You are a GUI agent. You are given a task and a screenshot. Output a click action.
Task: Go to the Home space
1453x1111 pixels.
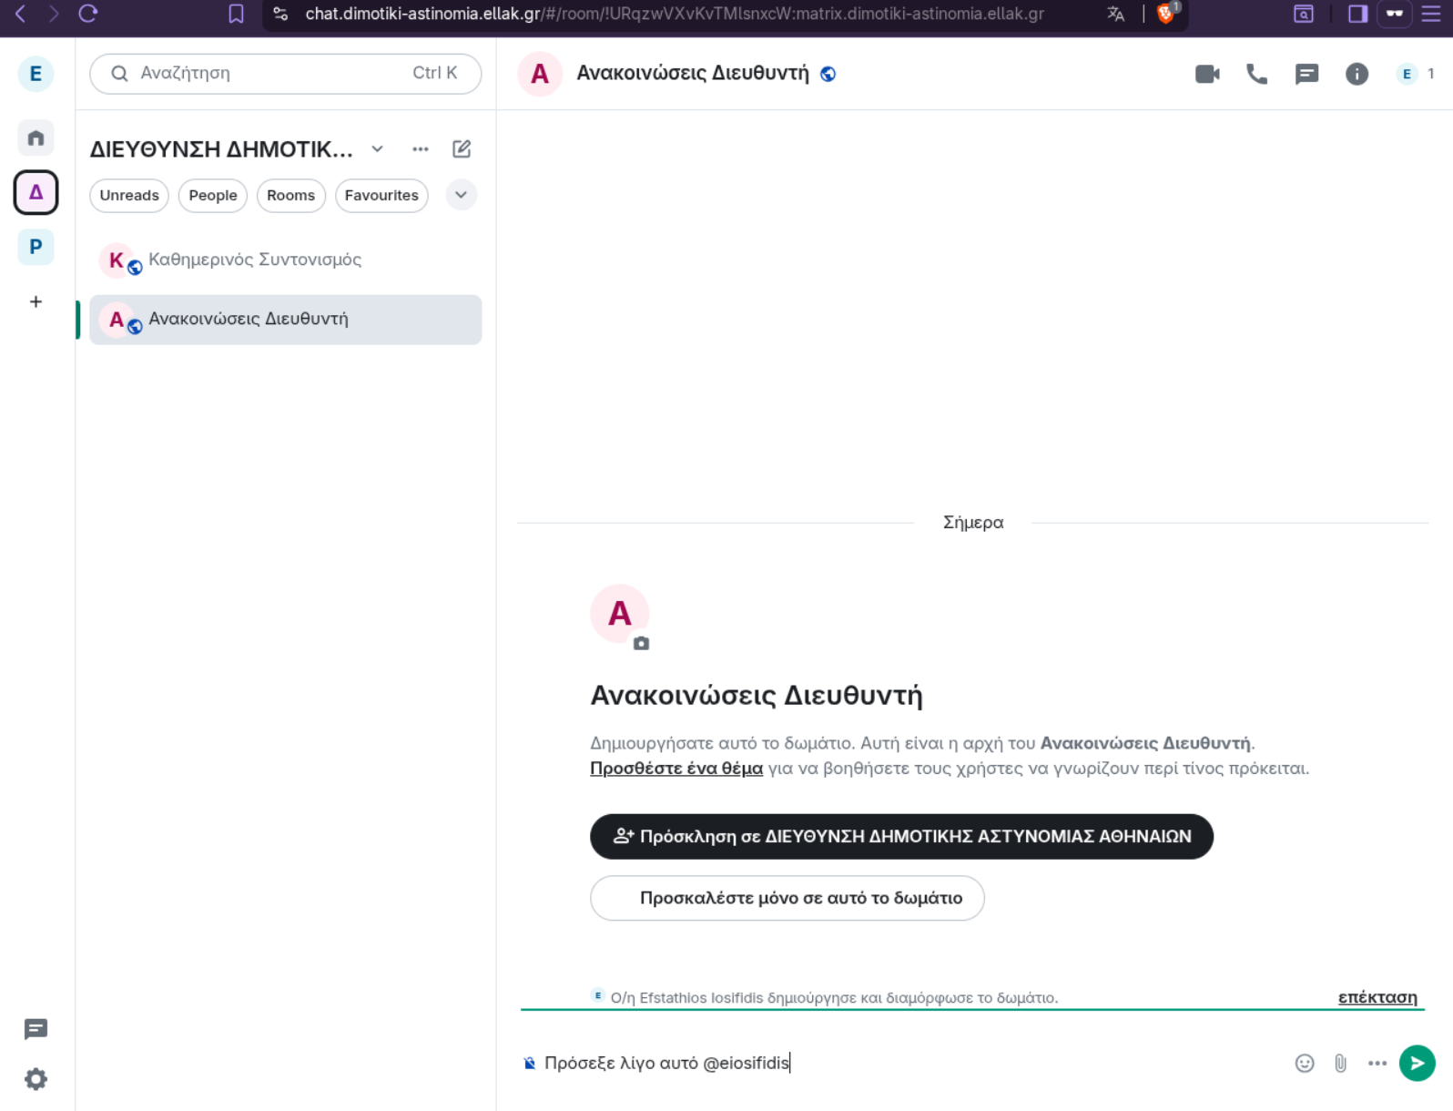pos(36,138)
